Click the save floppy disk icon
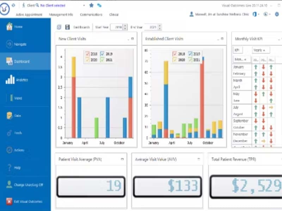The width and height of the screenshot is (282, 211). [67, 27]
